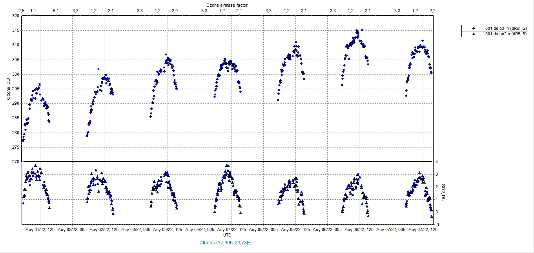Click the 'Ozone airmass factor' axis title
Screen dimensions: 534x253
[x=227, y=4]
